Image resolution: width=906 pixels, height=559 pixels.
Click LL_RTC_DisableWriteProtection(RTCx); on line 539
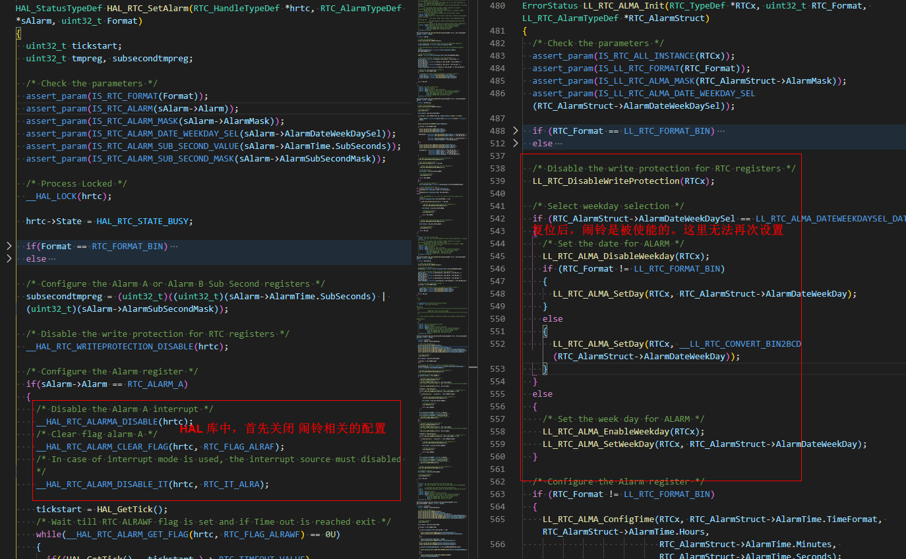[624, 181]
